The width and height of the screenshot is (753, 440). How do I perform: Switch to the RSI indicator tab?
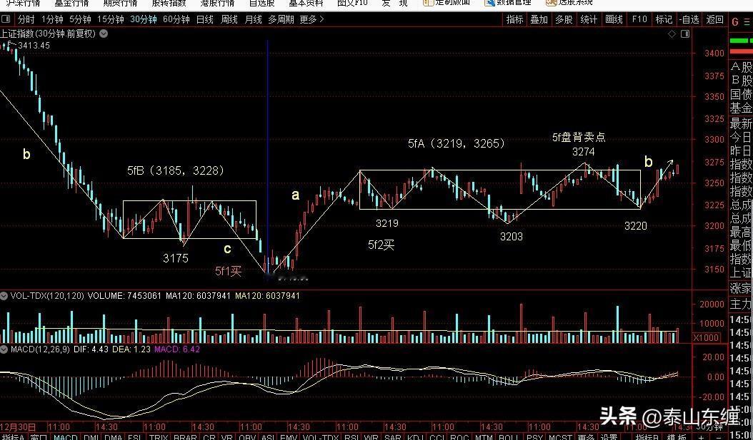352,436
